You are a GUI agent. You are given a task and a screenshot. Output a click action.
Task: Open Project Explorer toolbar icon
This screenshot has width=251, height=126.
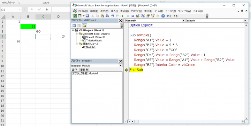tap(143, 16)
